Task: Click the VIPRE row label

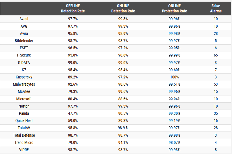Action: click(24, 150)
